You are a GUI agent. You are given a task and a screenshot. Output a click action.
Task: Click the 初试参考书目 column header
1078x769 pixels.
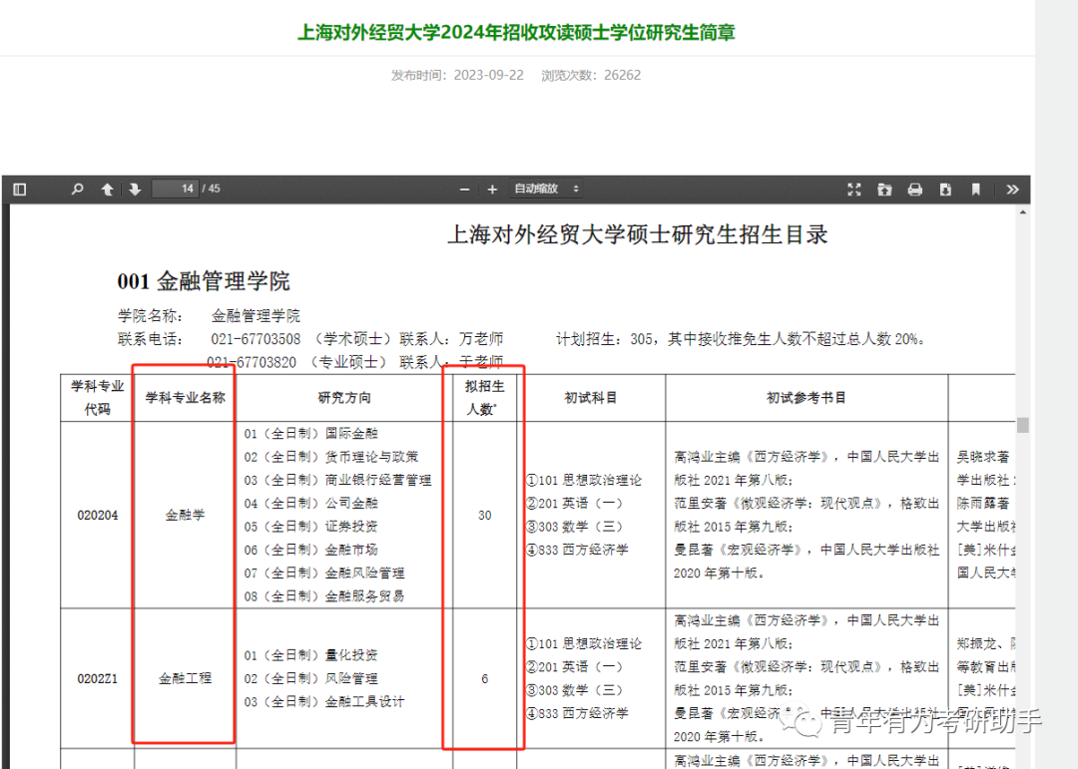(807, 398)
